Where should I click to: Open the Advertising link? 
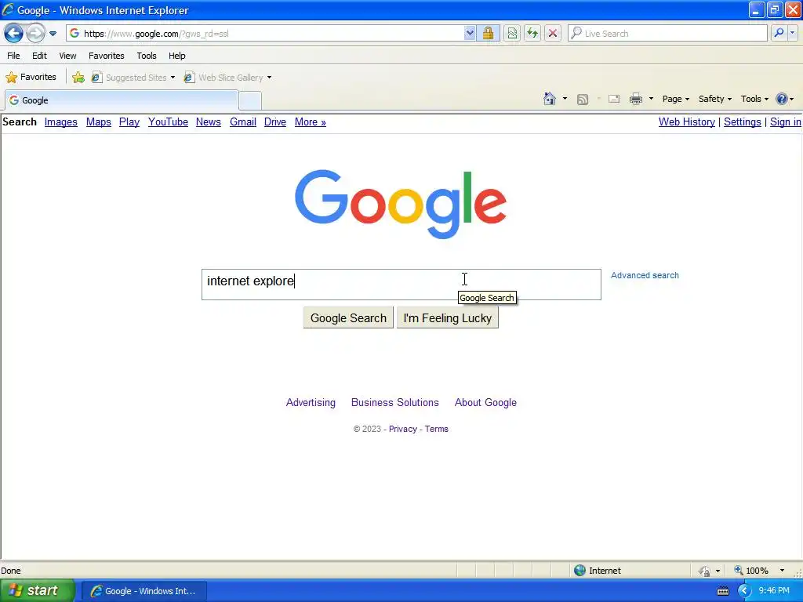point(311,402)
